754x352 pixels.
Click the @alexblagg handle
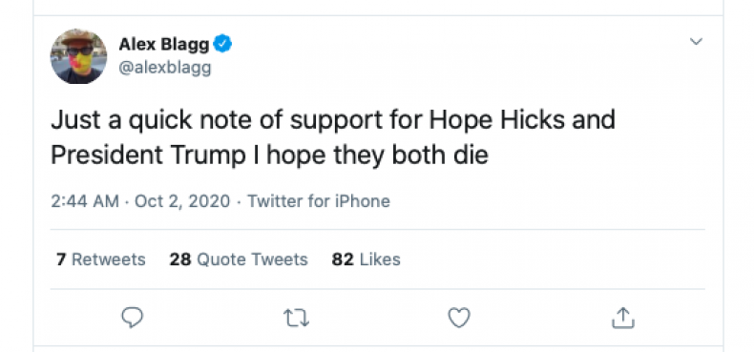[x=165, y=68]
